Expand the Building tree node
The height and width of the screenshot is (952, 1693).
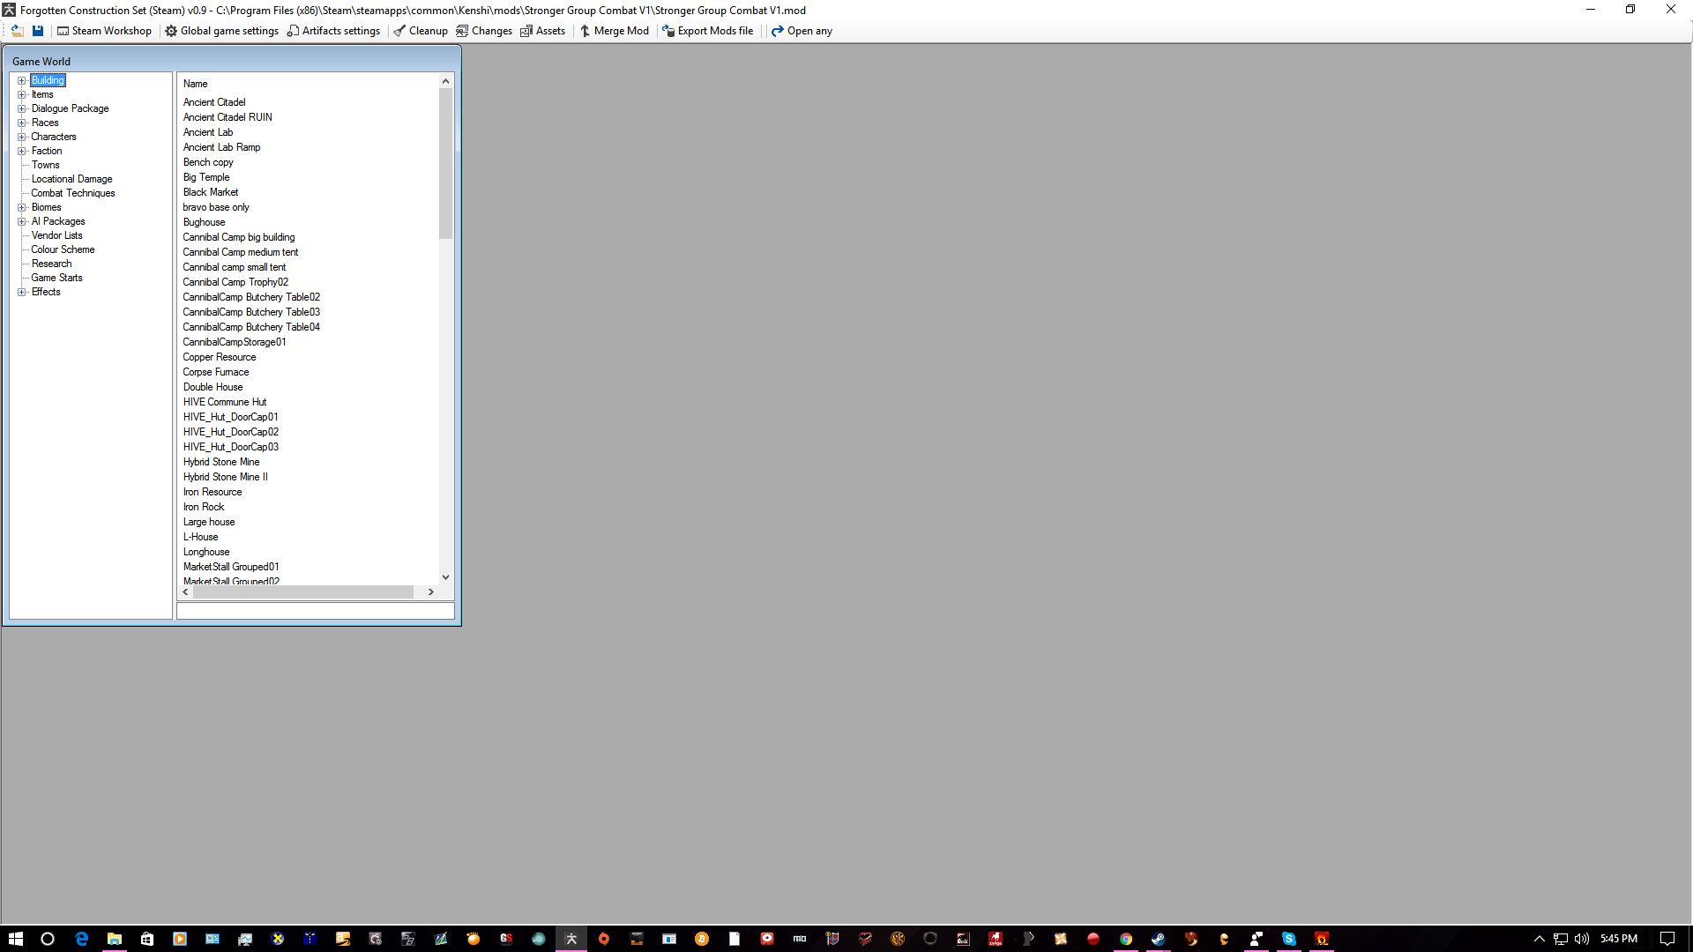22,80
